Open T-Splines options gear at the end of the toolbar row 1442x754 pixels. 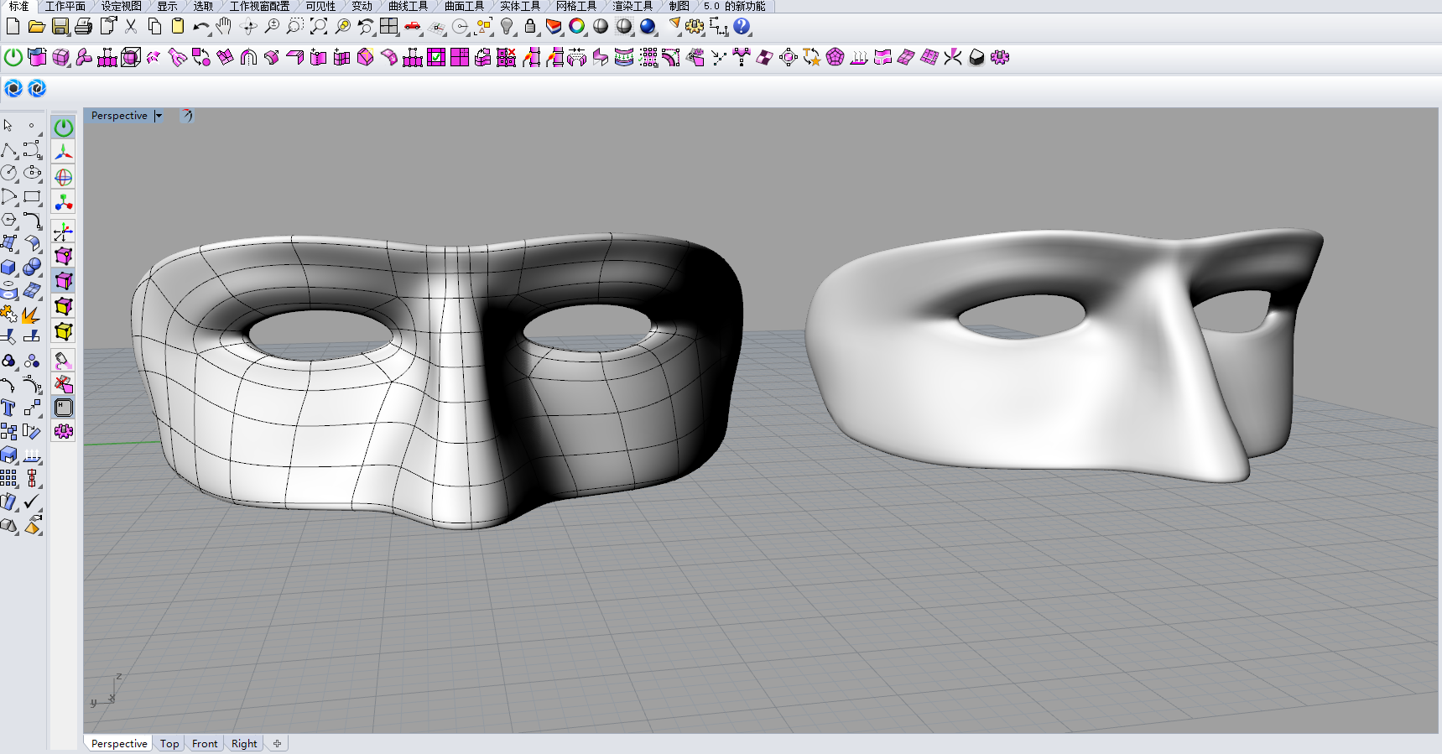1000,57
